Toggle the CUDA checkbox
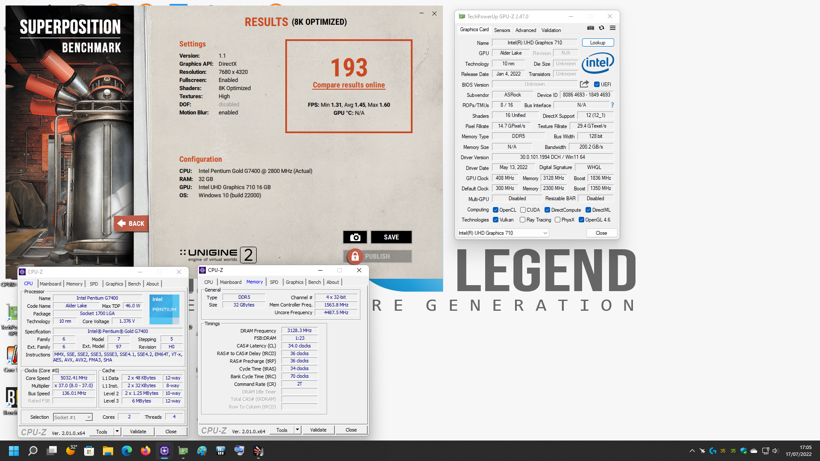The image size is (820, 461). (x=523, y=210)
